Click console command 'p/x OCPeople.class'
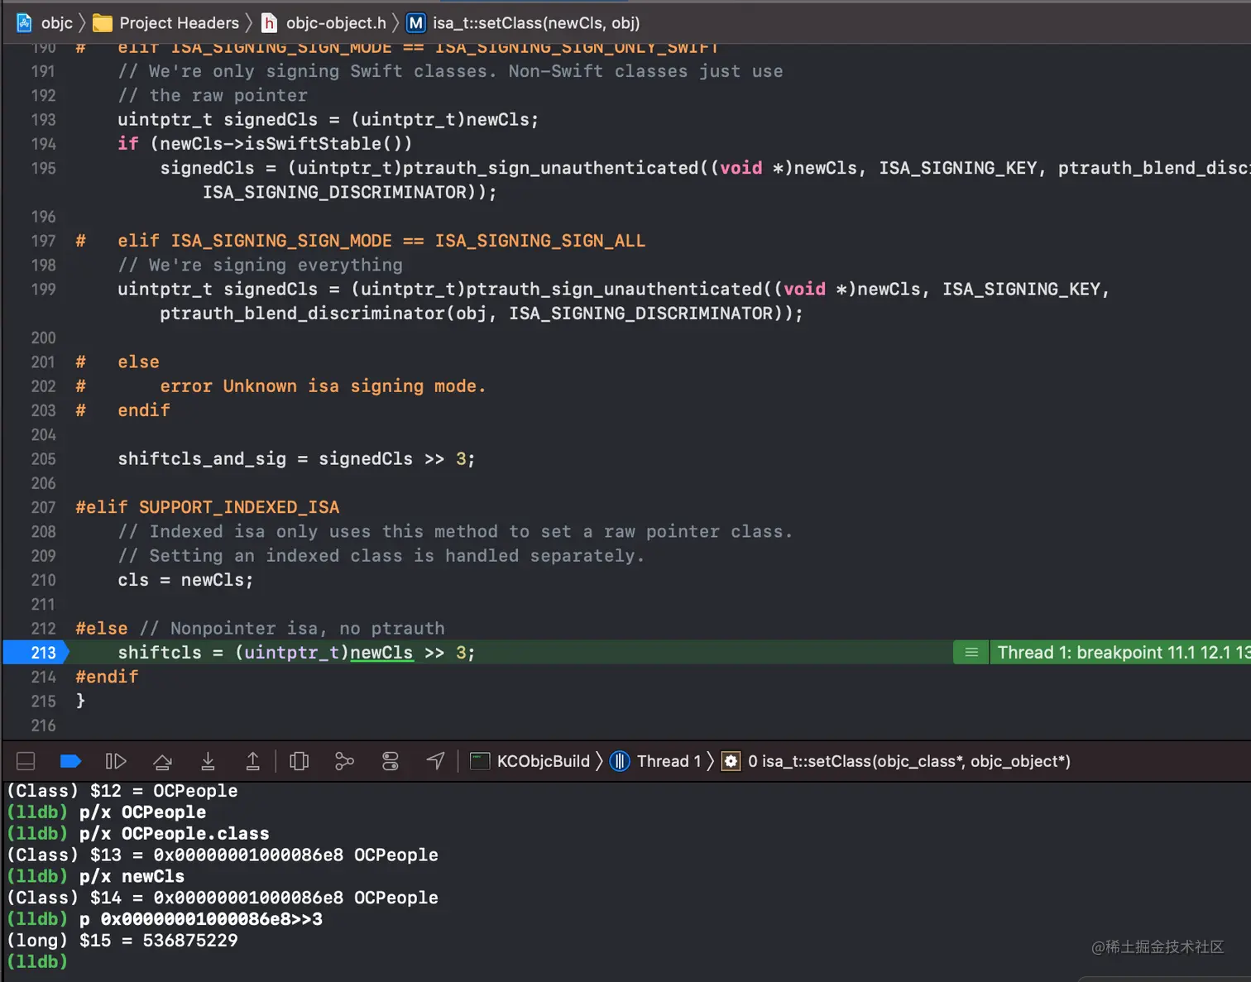The width and height of the screenshot is (1251, 982). (175, 834)
